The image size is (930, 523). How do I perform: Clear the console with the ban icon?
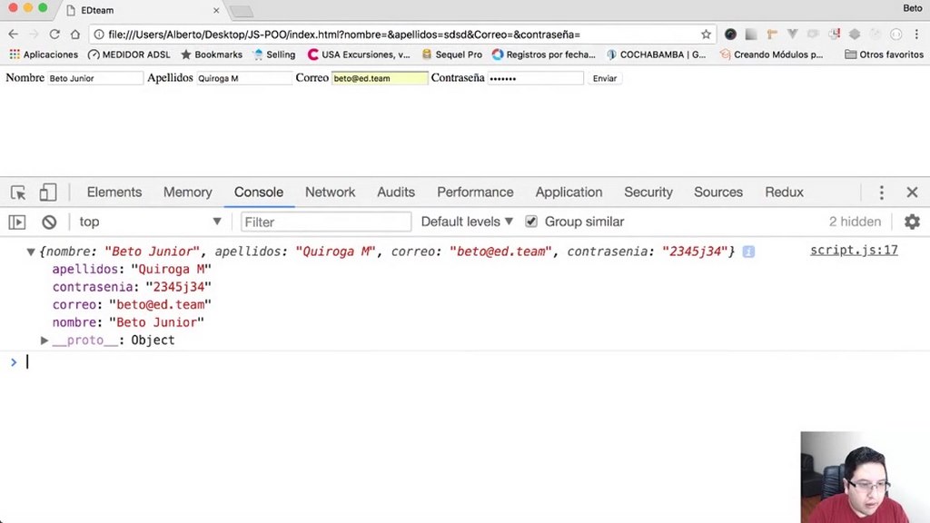(49, 222)
